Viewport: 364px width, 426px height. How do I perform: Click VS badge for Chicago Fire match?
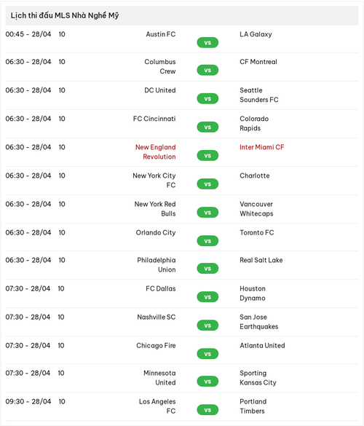pyautogui.click(x=207, y=354)
